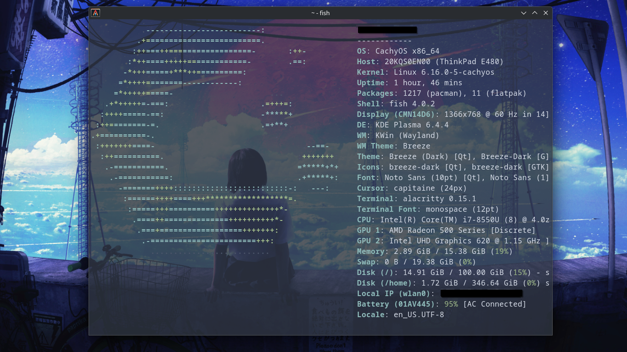Click the 'Terminal Font: monospace (12pt)' line
The height and width of the screenshot is (352, 627).
(428, 209)
